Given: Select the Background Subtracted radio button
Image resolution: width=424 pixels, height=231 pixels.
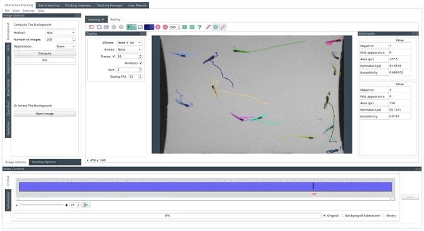Looking at the screenshot, I should coord(342,215).
